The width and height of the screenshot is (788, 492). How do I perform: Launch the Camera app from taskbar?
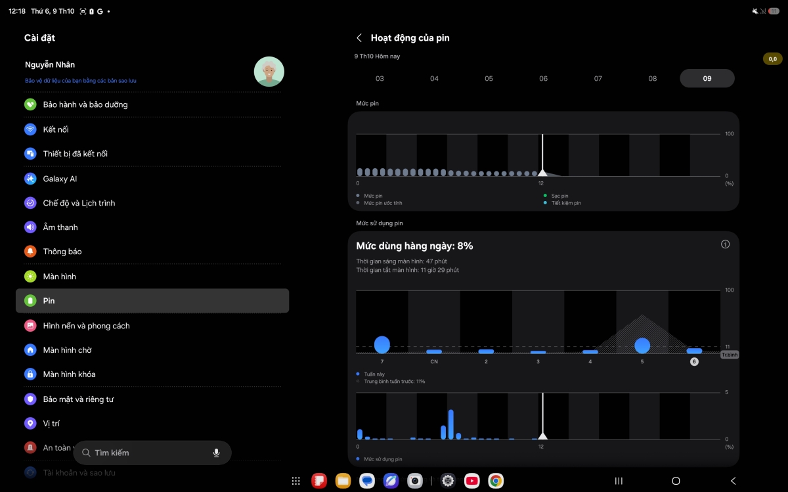414,481
